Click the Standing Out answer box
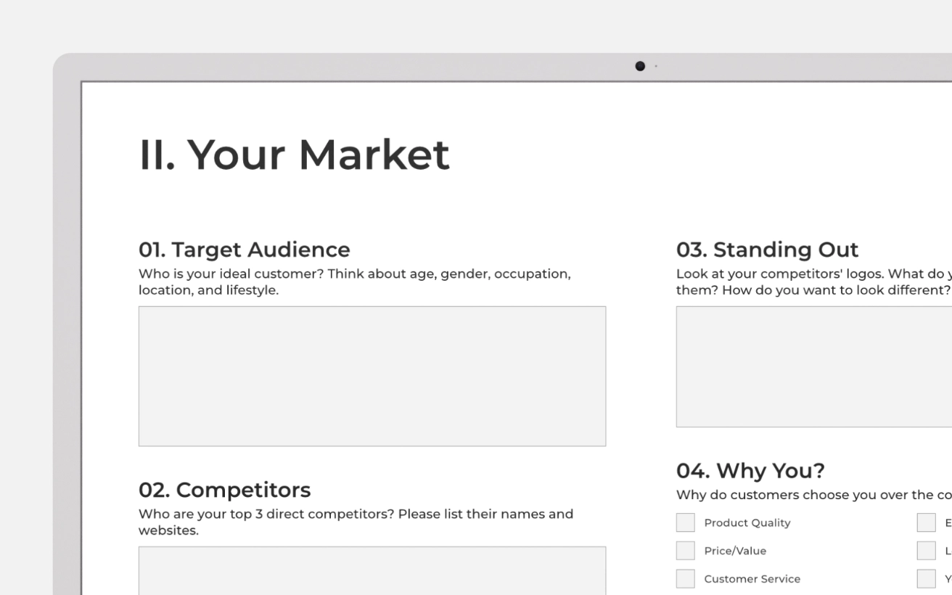This screenshot has width=952, height=595. click(814, 366)
